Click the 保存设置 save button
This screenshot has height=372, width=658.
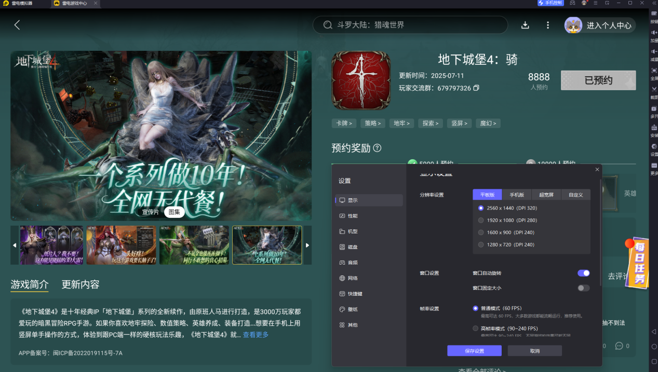[474, 351]
